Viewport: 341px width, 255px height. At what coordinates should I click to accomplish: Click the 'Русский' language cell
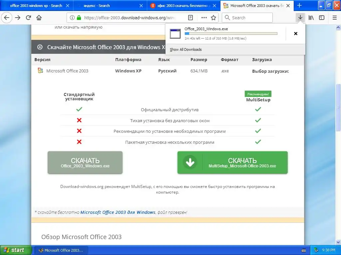(167, 71)
